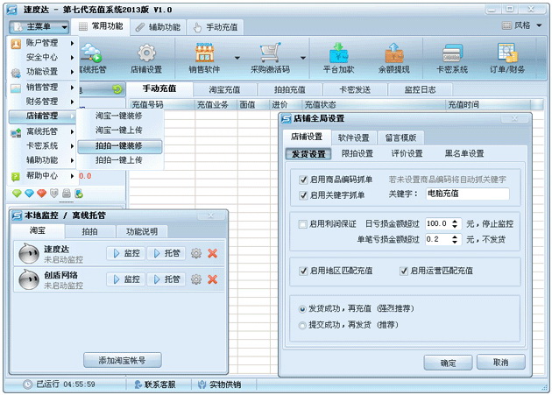Open settings gear for 速度达 account

(196, 253)
